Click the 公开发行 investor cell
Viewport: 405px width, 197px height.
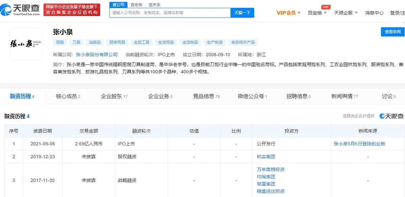click(291, 144)
